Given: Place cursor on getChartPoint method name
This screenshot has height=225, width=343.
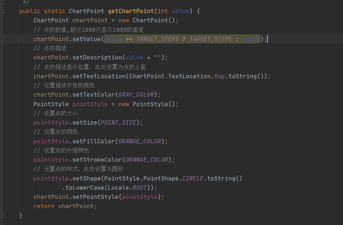Looking at the screenshot, I should (131, 11).
